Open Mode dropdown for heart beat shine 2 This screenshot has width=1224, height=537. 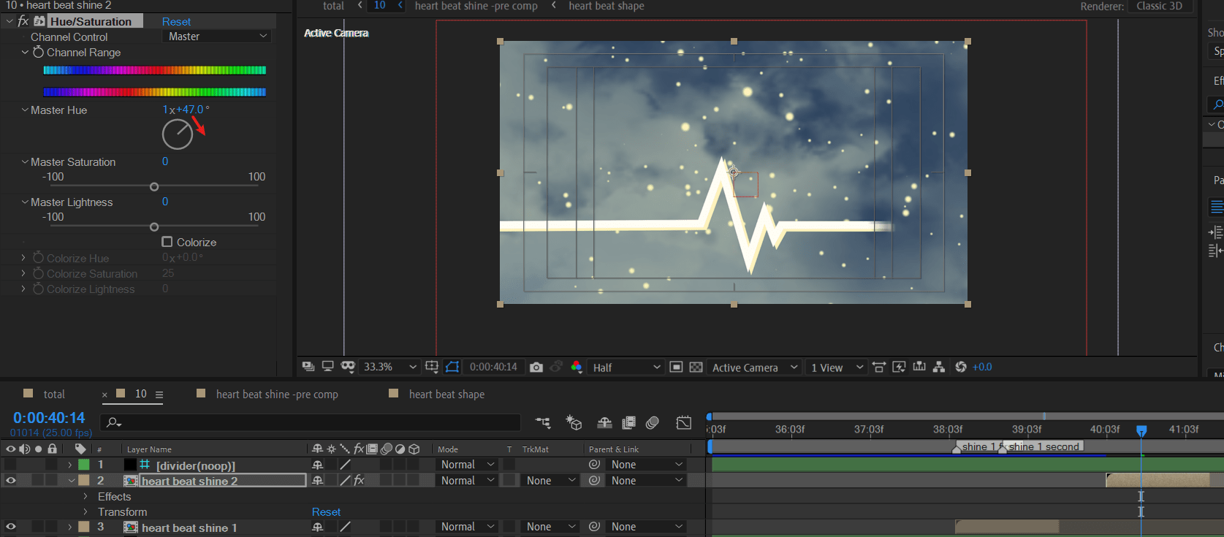click(468, 480)
